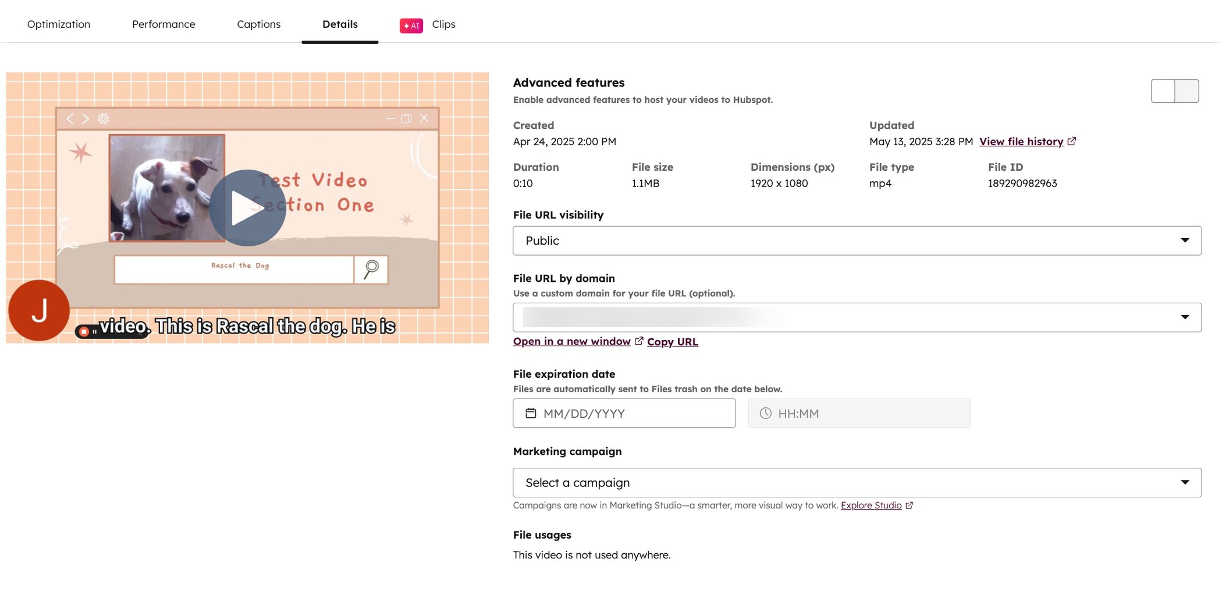
Task: Click external link icon after Explore Studio
Action: (x=909, y=506)
